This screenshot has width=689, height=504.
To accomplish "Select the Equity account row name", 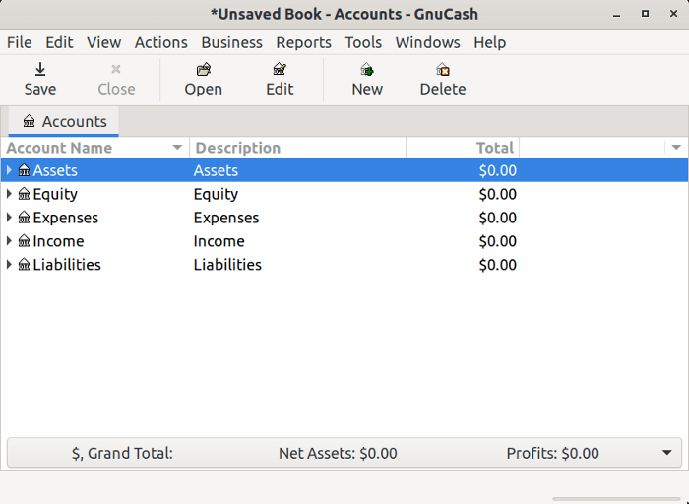I will click(55, 194).
